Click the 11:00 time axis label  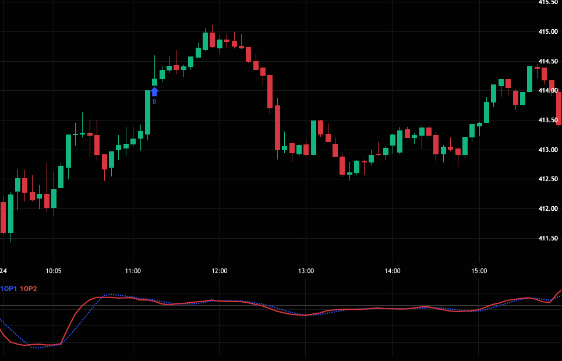(x=133, y=271)
